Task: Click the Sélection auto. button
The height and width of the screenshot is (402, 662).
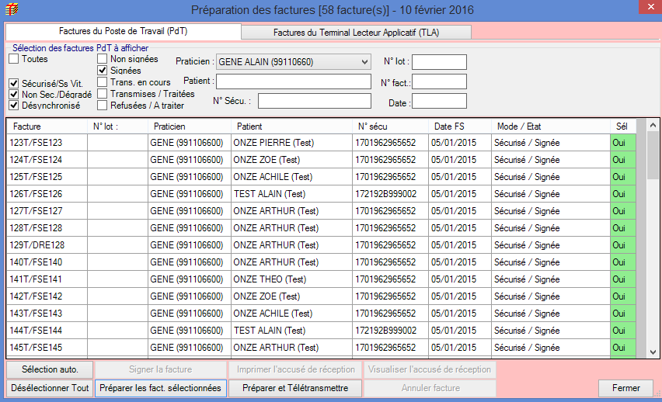Action: pyautogui.click(x=50, y=369)
